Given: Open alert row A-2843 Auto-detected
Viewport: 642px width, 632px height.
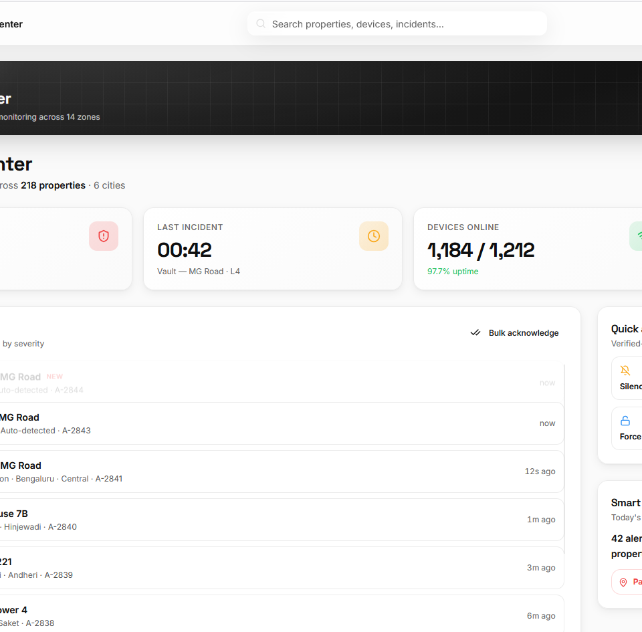Looking at the screenshot, I should [x=282, y=423].
